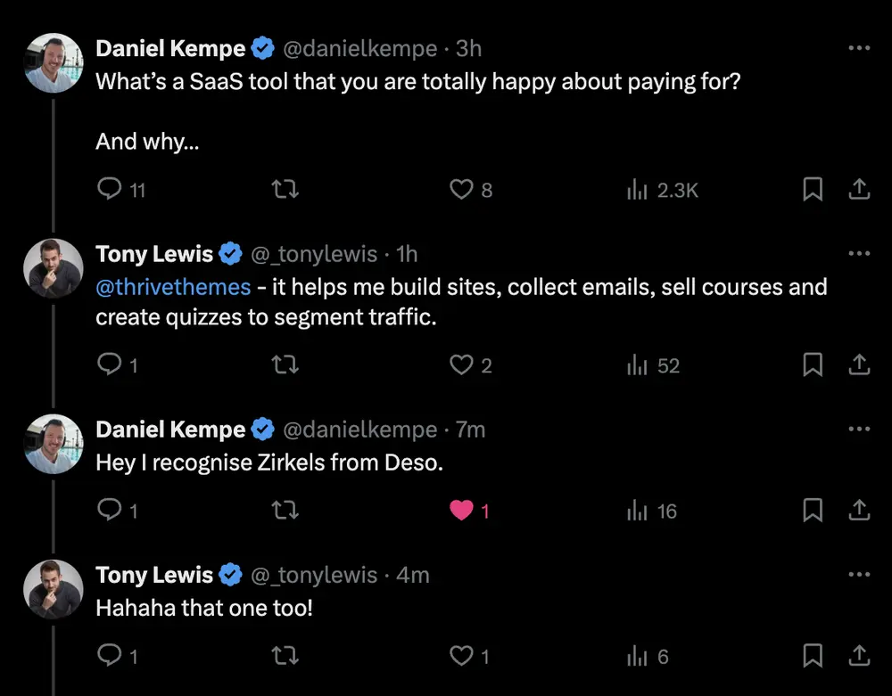Like Tony Lewis's tweet about thrivethemes
The height and width of the screenshot is (696, 892).
coord(461,364)
